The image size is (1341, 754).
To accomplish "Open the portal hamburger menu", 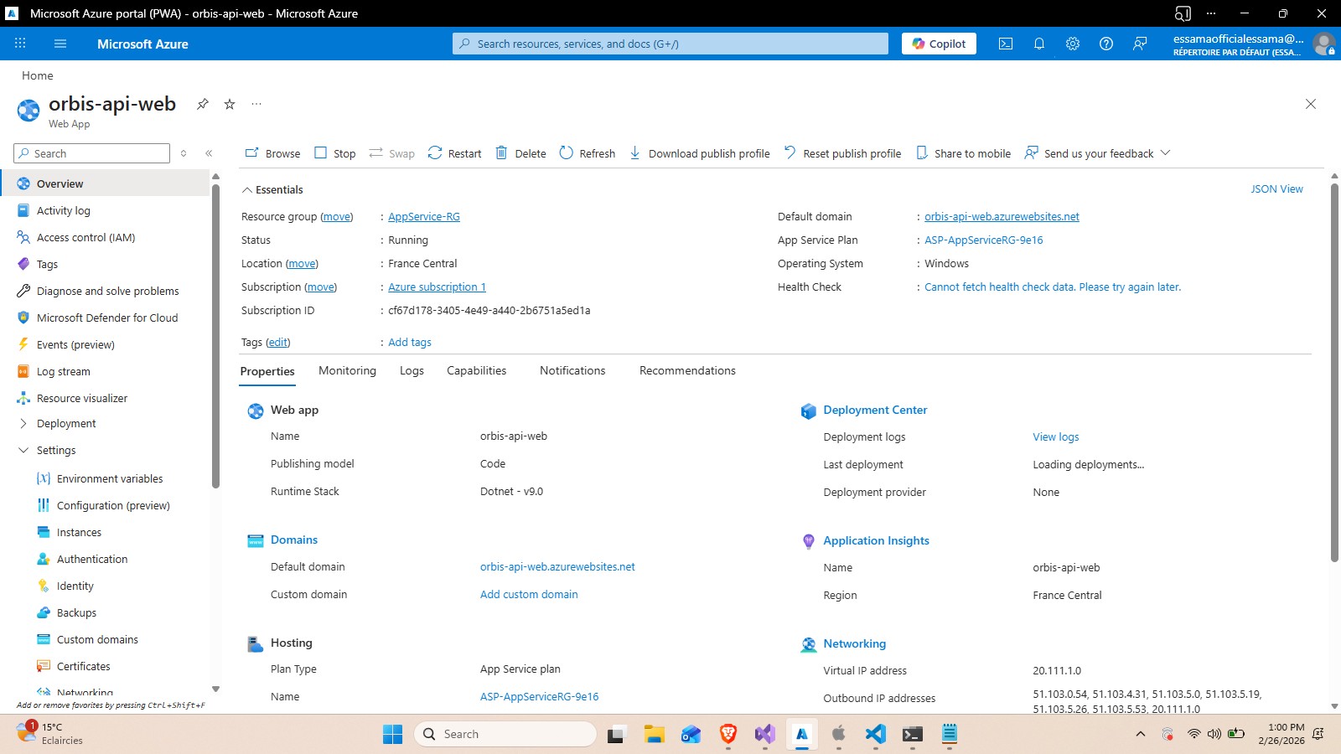I will (60, 44).
